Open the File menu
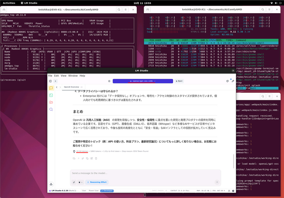284x198 pixels. point(50,76)
